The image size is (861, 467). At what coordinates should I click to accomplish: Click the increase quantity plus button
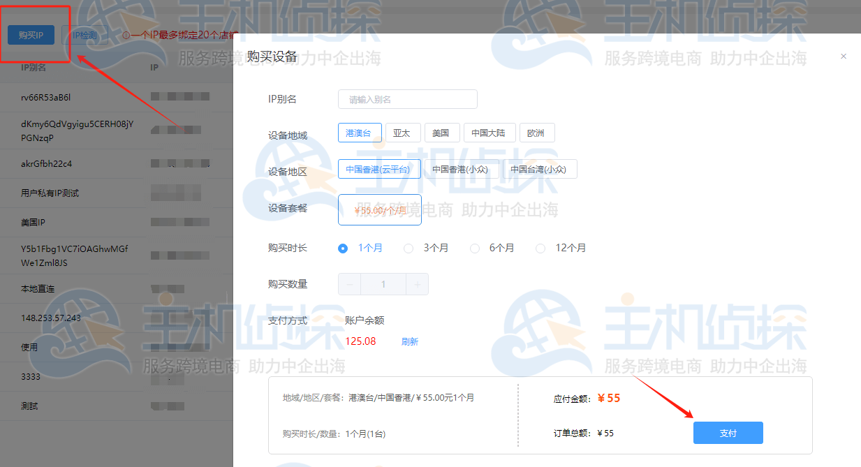(x=418, y=283)
